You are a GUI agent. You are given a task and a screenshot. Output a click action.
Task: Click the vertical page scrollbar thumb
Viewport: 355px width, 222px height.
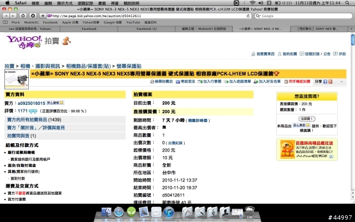(353, 40)
